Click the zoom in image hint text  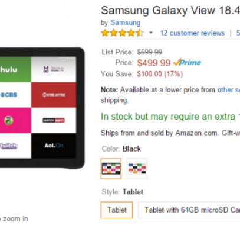(14, 218)
